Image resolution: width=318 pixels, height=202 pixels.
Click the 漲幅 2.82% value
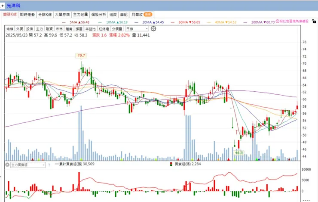click(119, 35)
